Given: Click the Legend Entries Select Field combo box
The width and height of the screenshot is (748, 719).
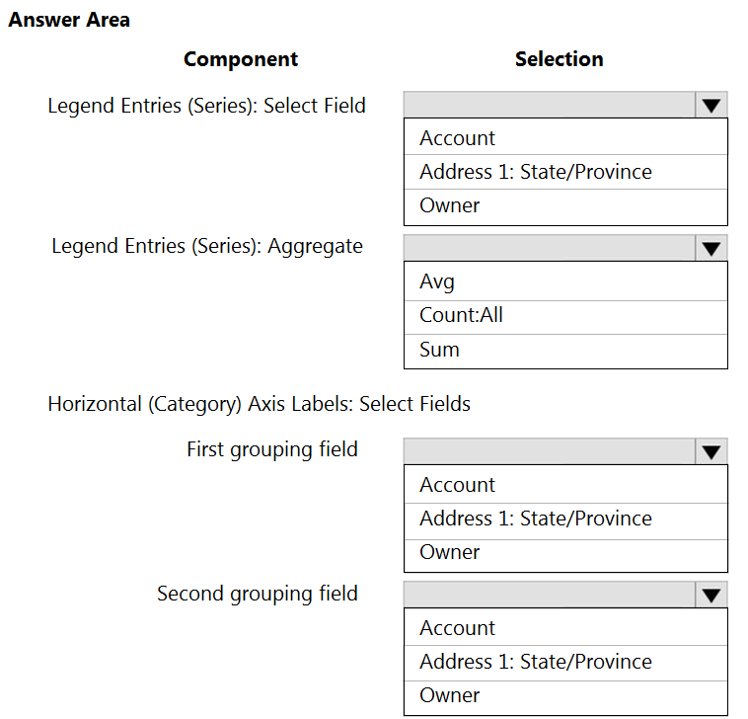Looking at the screenshot, I should (x=549, y=106).
